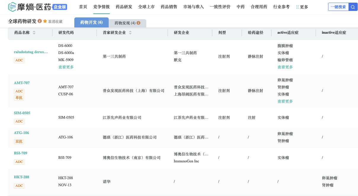Click 剂型 column header

click(x=222, y=33)
